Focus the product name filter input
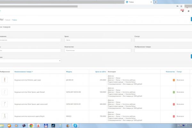Image resolution: width=192 pixels, height=128 pixels. pyautogui.click(x=30, y=40)
